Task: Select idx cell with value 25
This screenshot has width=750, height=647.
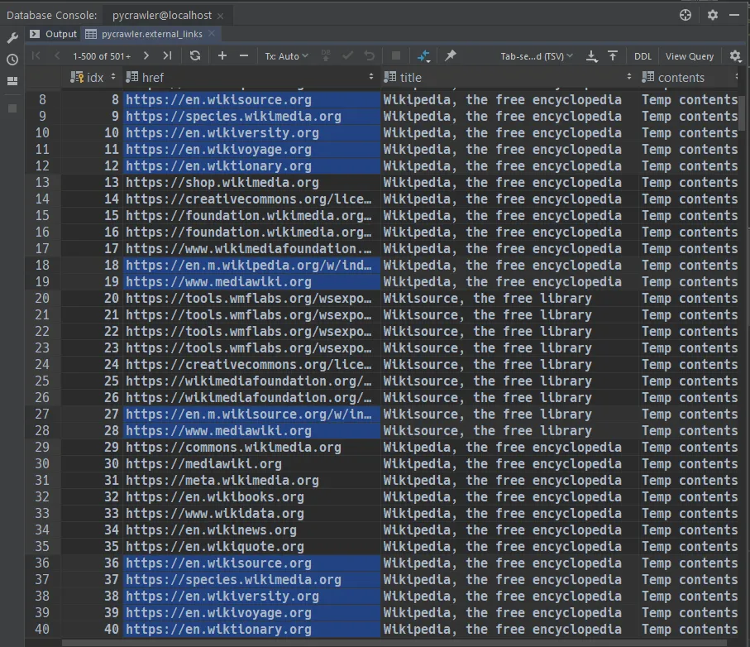Action: [93, 381]
